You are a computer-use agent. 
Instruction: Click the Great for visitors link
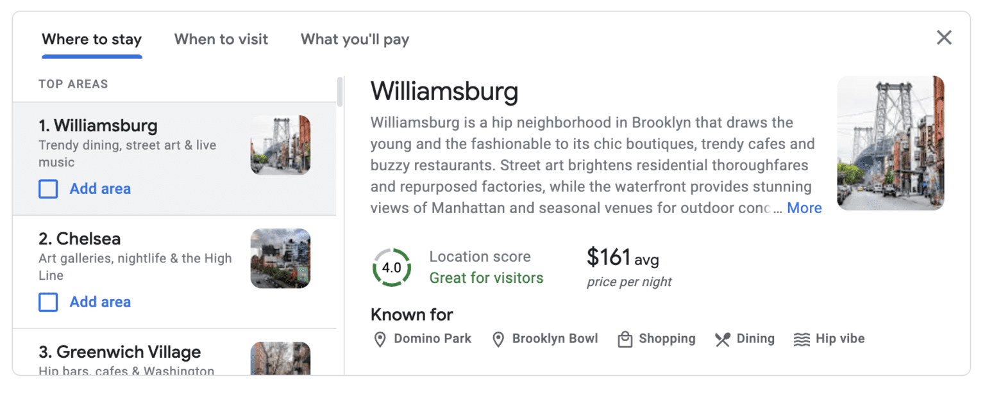click(x=485, y=278)
